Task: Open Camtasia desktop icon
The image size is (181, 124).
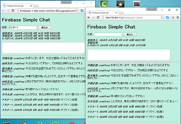Action: [104, 4]
